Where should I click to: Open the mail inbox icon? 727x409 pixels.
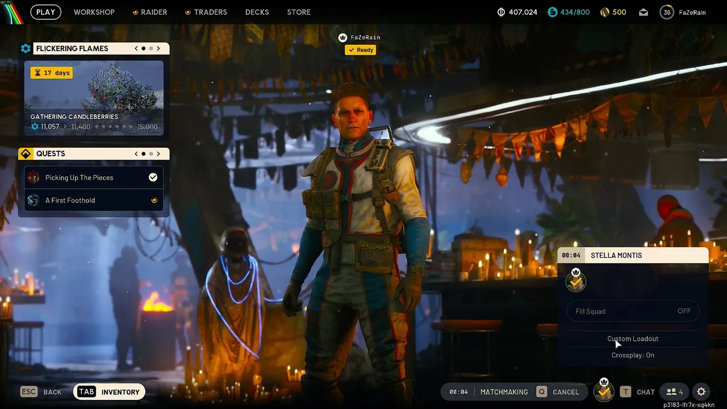644,12
